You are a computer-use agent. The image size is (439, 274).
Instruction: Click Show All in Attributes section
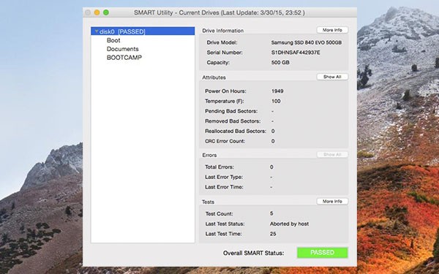pyautogui.click(x=332, y=77)
